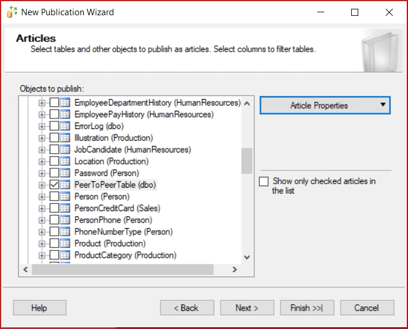
Task: Expand the Location (Production) node
Action: tap(42, 161)
